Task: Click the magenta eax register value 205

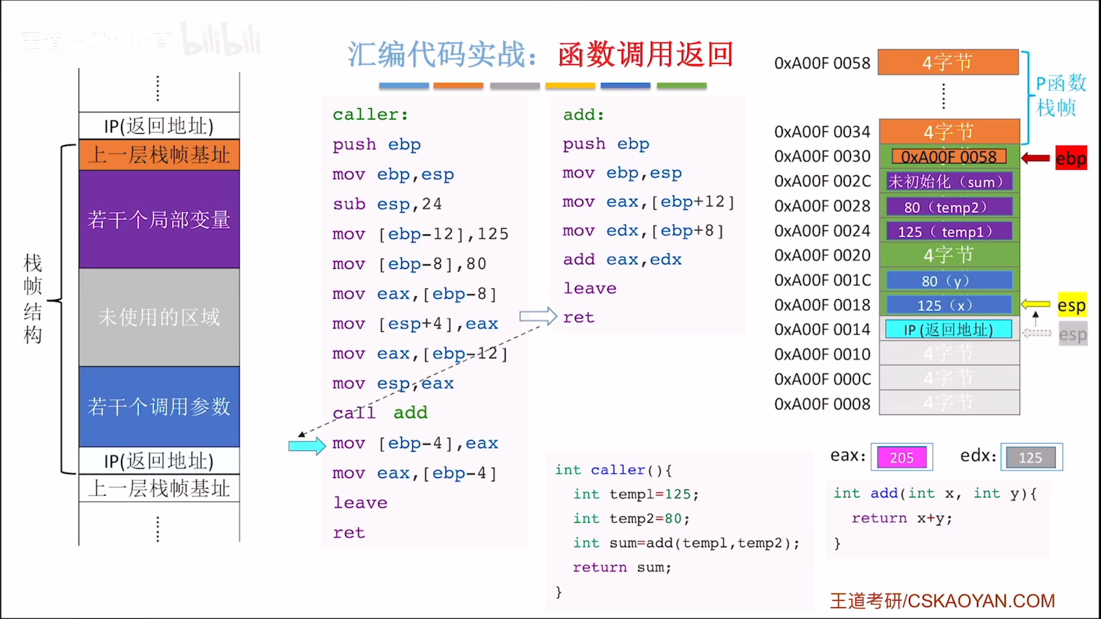Action: [x=901, y=457]
